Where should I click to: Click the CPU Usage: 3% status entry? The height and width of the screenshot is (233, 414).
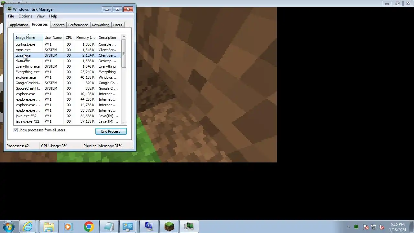(54, 146)
